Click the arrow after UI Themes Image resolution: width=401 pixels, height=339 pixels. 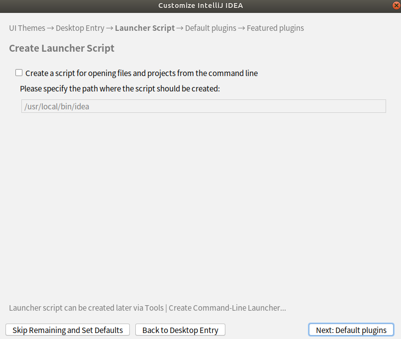[50, 28]
